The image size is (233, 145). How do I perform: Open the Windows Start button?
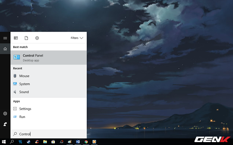4,142
